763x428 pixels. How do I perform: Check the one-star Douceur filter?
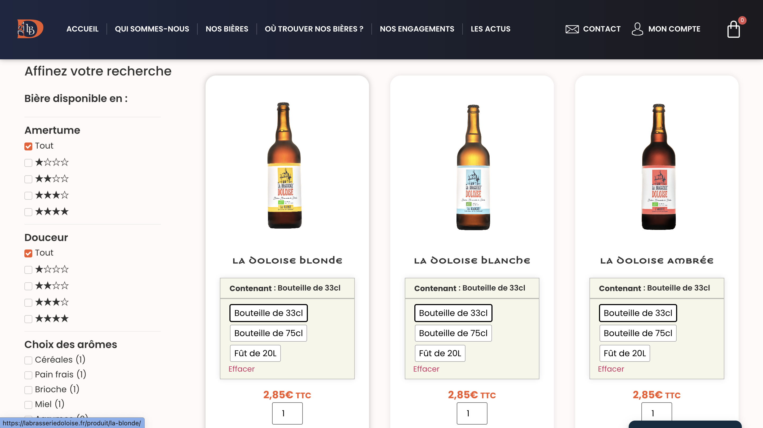click(28, 270)
